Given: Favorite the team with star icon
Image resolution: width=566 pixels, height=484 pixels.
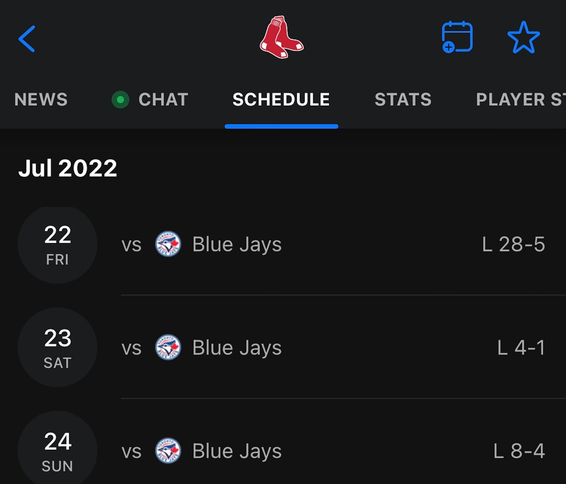Looking at the screenshot, I should point(523,37).
